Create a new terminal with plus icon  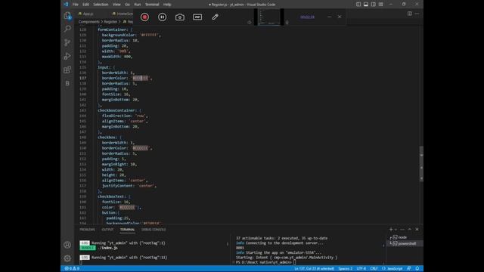(391, 230)
